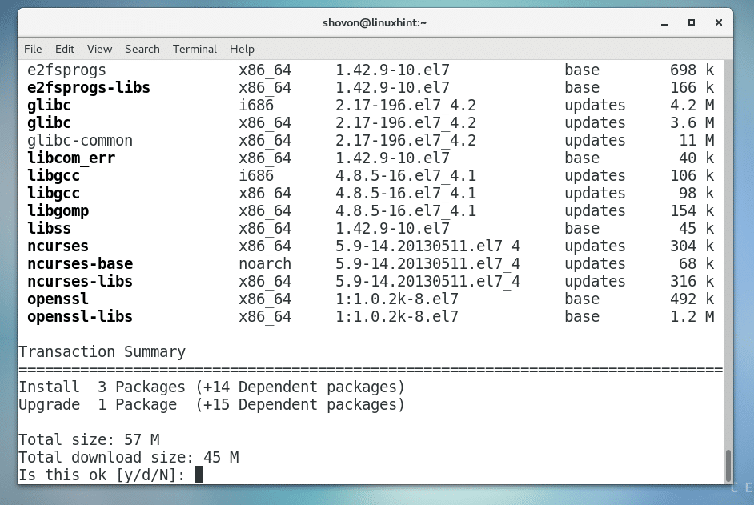Open the View menu
This screenshot has height=505, width=754.
tap(99, 49)
